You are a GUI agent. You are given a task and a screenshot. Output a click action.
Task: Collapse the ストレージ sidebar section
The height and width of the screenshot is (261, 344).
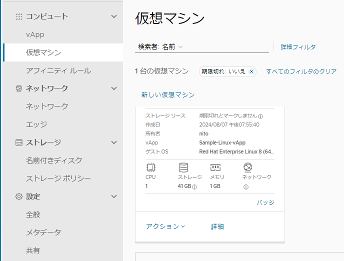tap(114, 142)
